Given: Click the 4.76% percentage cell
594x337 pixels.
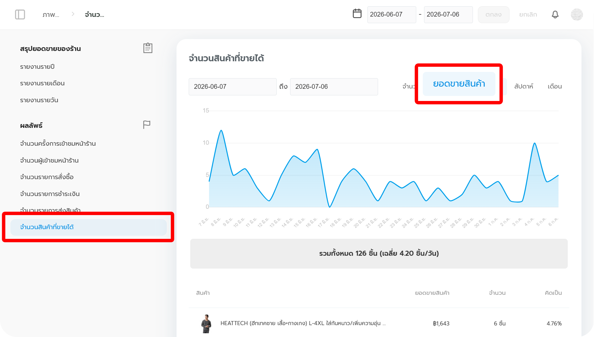Looking at the screenshot, I should tap(554, 324).
